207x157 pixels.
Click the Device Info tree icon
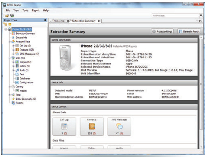[x=13, y=38]
